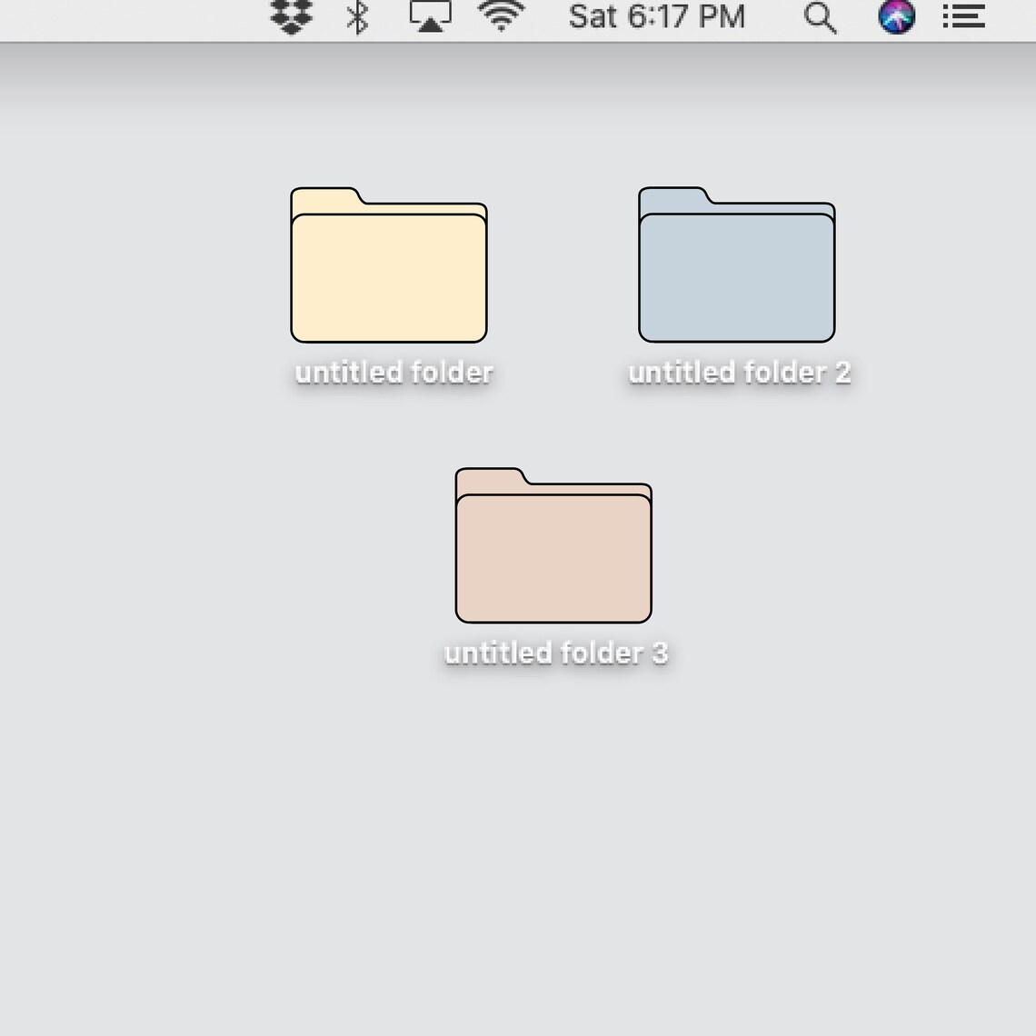
Task: Select the yellow untitled folder icon
Action: coord(388,268)
